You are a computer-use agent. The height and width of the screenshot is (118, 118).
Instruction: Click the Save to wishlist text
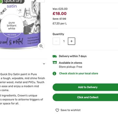[x=70, y=110]
